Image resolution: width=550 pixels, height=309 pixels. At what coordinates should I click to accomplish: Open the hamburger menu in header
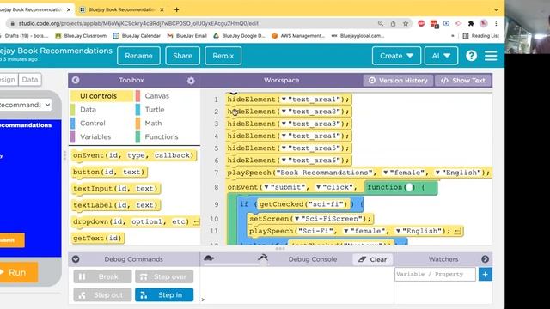pos(491,56)
